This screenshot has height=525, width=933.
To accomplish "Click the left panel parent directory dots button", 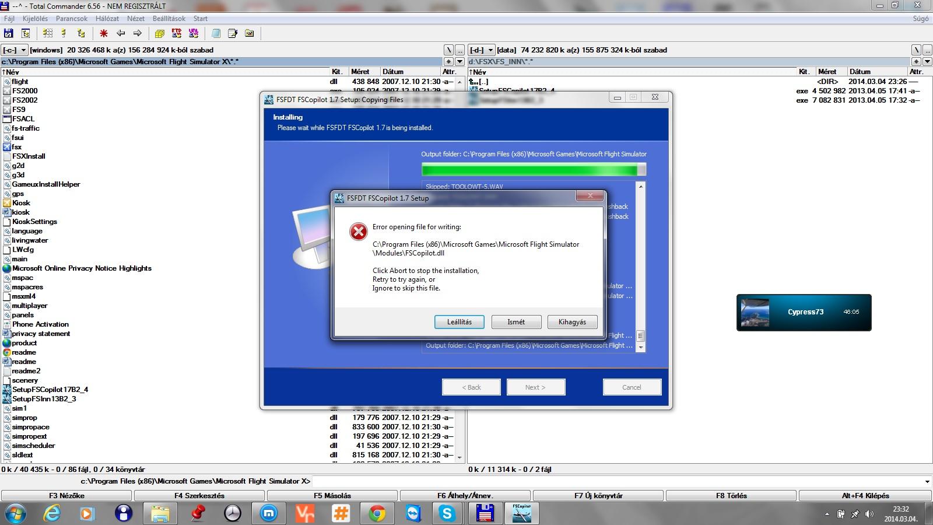I will coord(460,50).
